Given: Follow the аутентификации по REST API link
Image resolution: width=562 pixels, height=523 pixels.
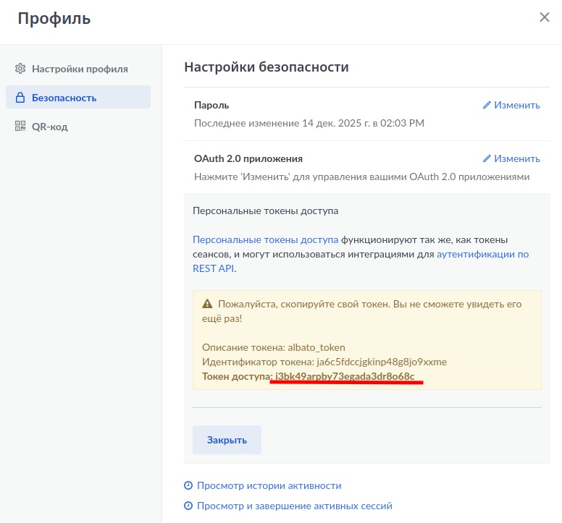Looking at the screenshot, I should 482,254.
